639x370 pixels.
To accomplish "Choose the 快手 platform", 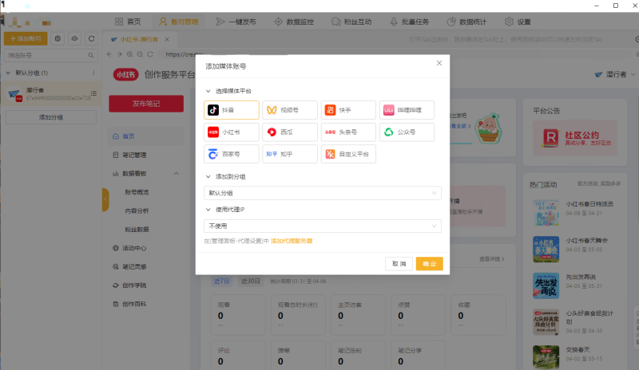I will (348, 110).
